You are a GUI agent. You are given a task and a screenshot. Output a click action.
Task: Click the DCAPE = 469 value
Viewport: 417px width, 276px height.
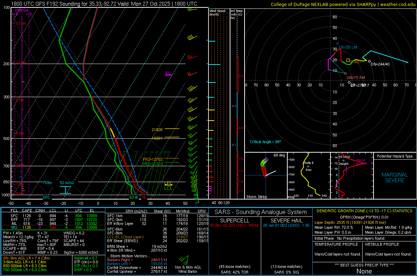[15, 249]
